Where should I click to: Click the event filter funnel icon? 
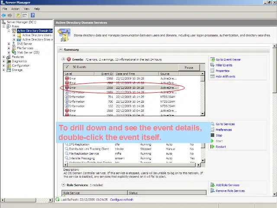(x=67, y=67)
